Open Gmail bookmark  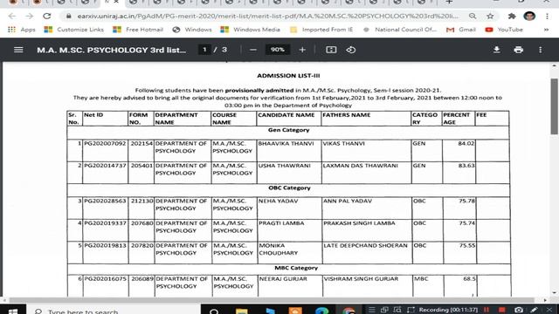461,30
